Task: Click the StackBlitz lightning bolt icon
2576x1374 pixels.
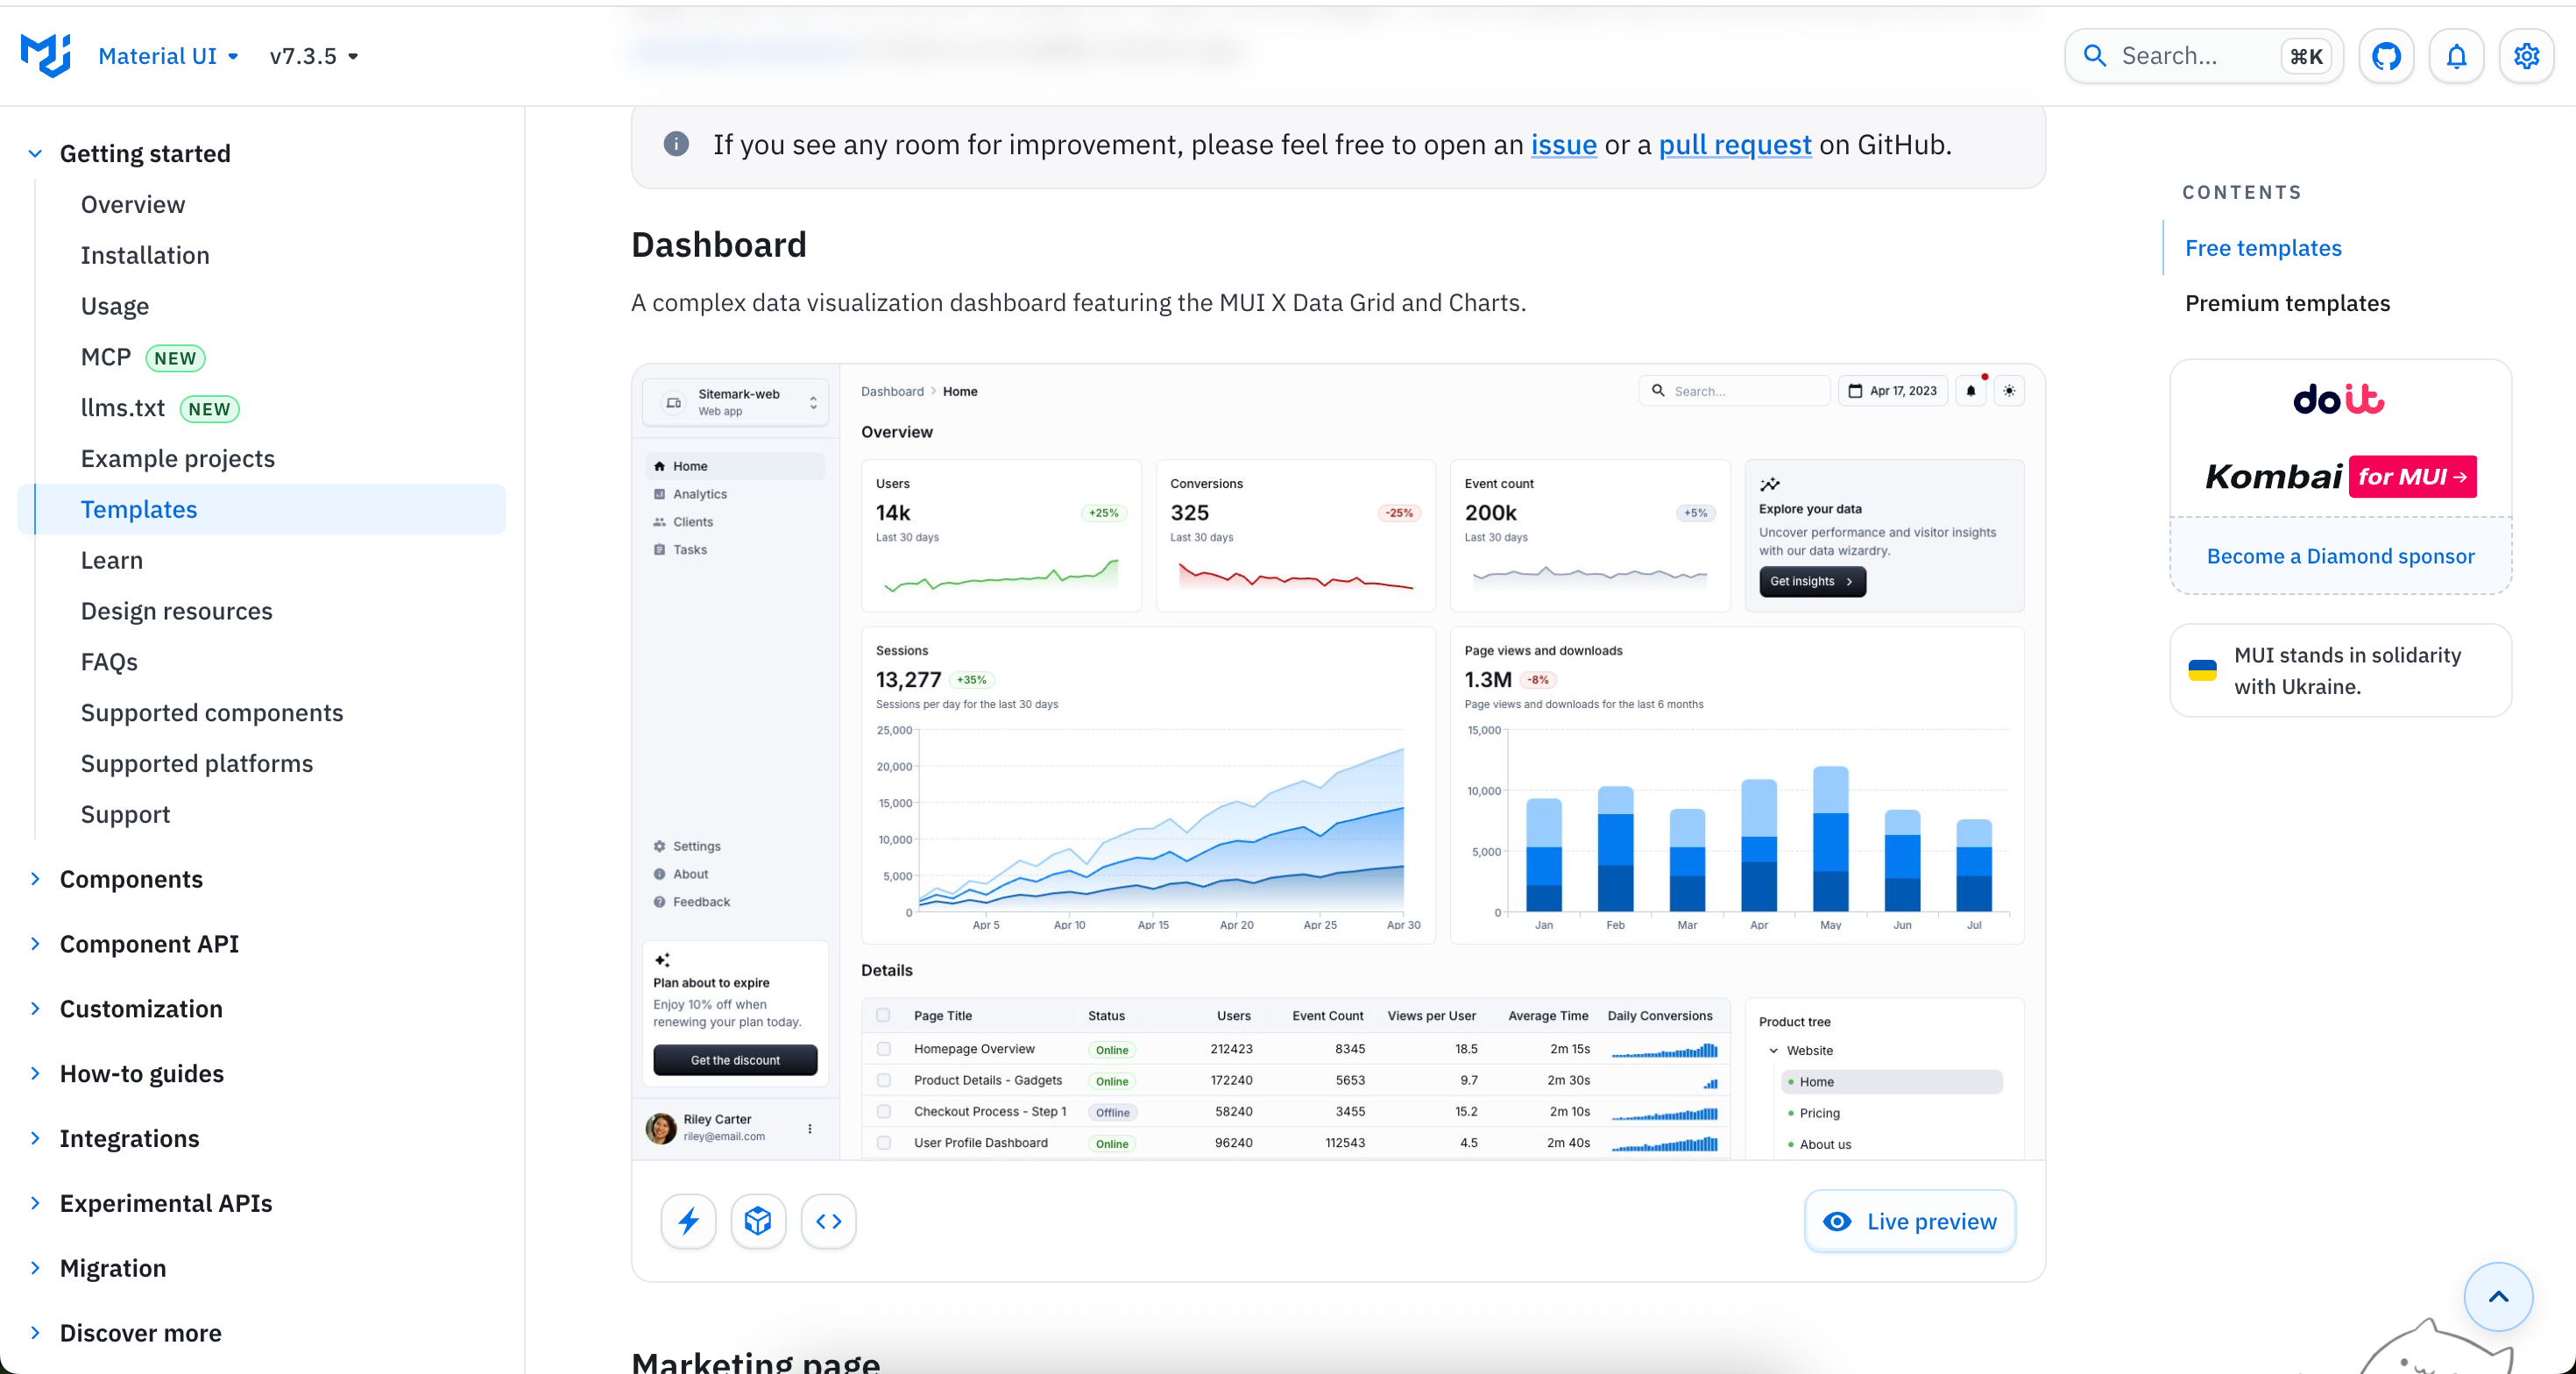Action: 688,1221
